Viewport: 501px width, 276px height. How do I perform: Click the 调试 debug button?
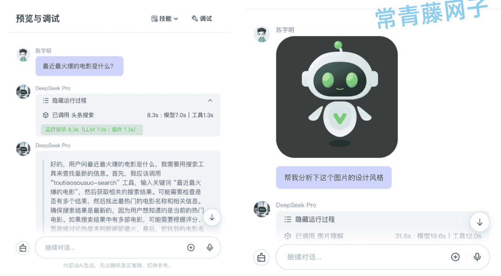(x=202, y=19)
